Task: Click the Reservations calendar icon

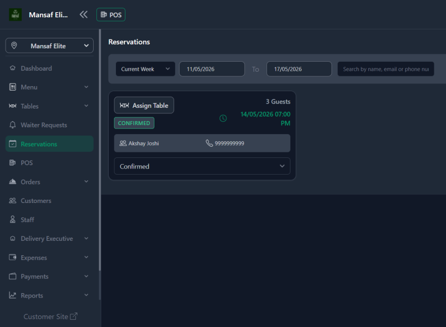Action: [x=12, y=144]
